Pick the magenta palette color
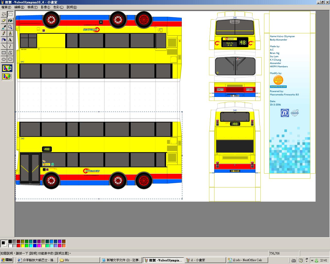 tap(39, 245)
